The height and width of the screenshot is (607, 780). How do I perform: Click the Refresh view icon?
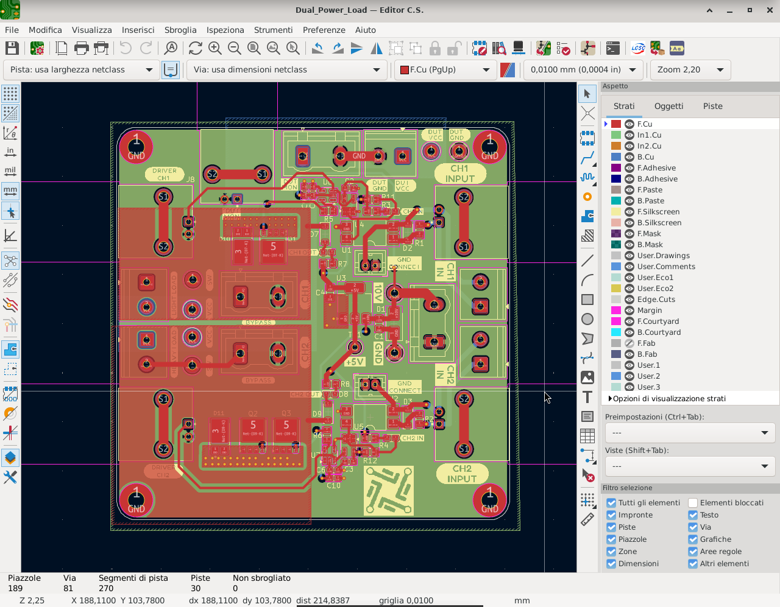pyautogui.click(x=195, y=48)
